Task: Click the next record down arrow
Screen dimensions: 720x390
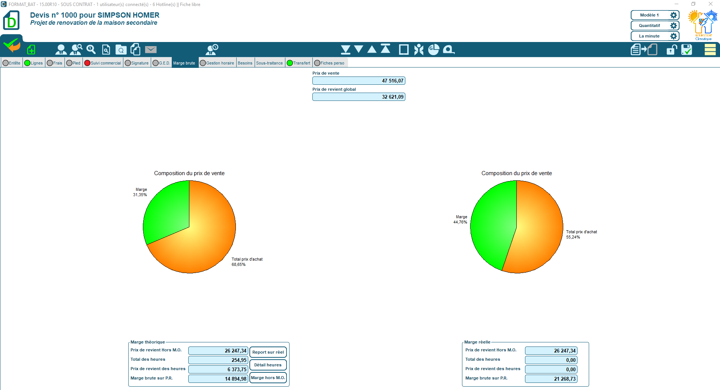Action: pos(358,49)
